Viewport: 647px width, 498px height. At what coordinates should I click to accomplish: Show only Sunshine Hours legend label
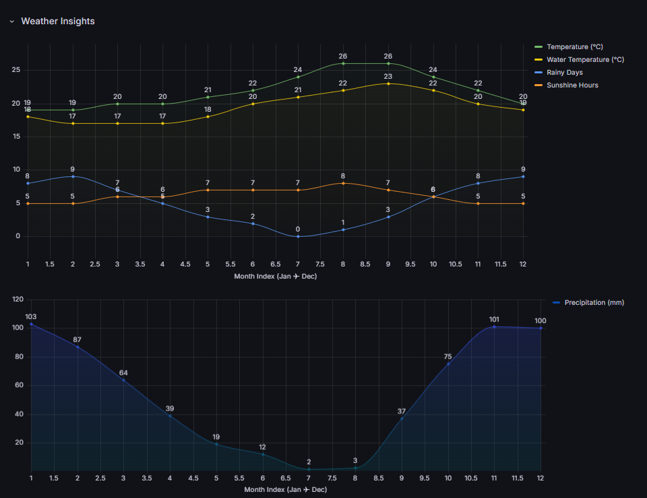572,85
